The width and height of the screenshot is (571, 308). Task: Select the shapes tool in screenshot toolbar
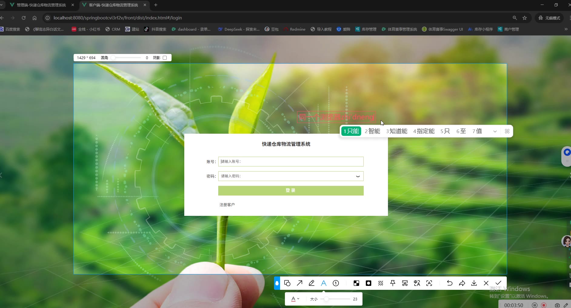[287, 283]
